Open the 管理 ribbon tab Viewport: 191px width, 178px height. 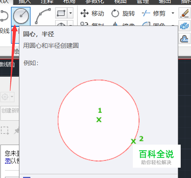pyautogui.click(x=143, y=1)
